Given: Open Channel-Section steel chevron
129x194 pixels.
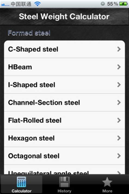Looking at the screenshot, I should [119, 102].
